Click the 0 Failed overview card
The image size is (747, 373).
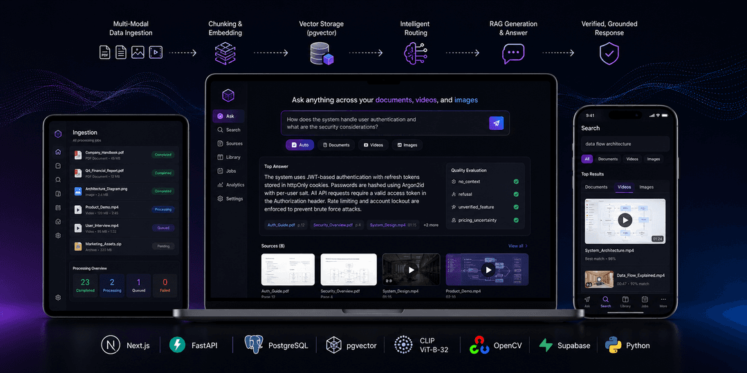165,285
